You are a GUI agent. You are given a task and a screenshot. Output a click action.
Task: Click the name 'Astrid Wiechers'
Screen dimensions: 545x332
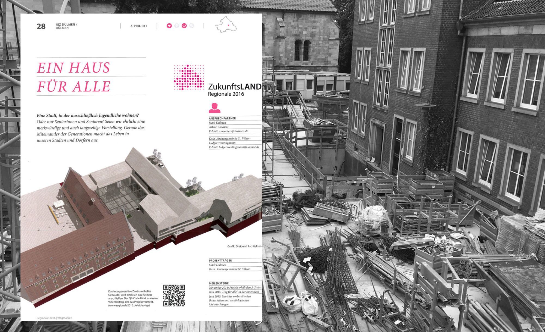(x=219, y=127)
